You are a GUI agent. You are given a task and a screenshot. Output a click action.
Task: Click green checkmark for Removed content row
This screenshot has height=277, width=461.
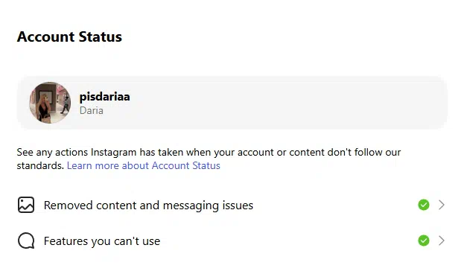[x=423, y=205]
